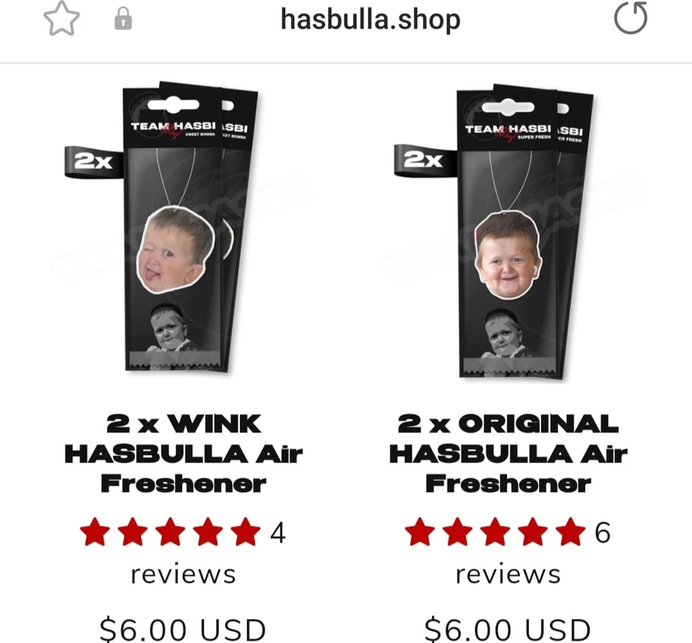This screenshot has width=692, height=643.
Task: Tap the red star rating of Original product
Action: (495, 532)
